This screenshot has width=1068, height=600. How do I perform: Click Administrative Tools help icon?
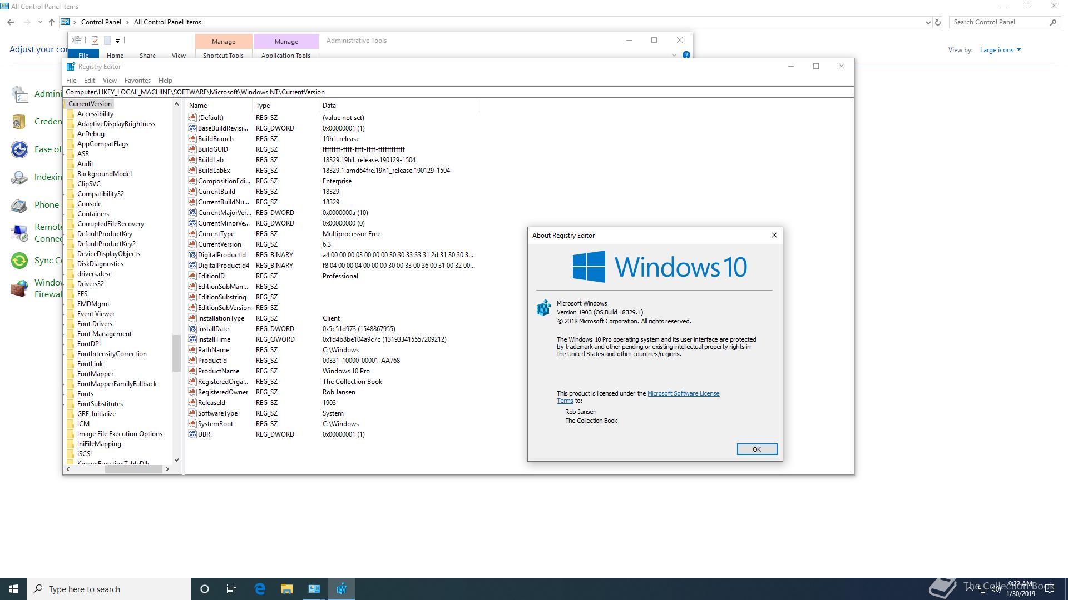(x=686, y=55)
